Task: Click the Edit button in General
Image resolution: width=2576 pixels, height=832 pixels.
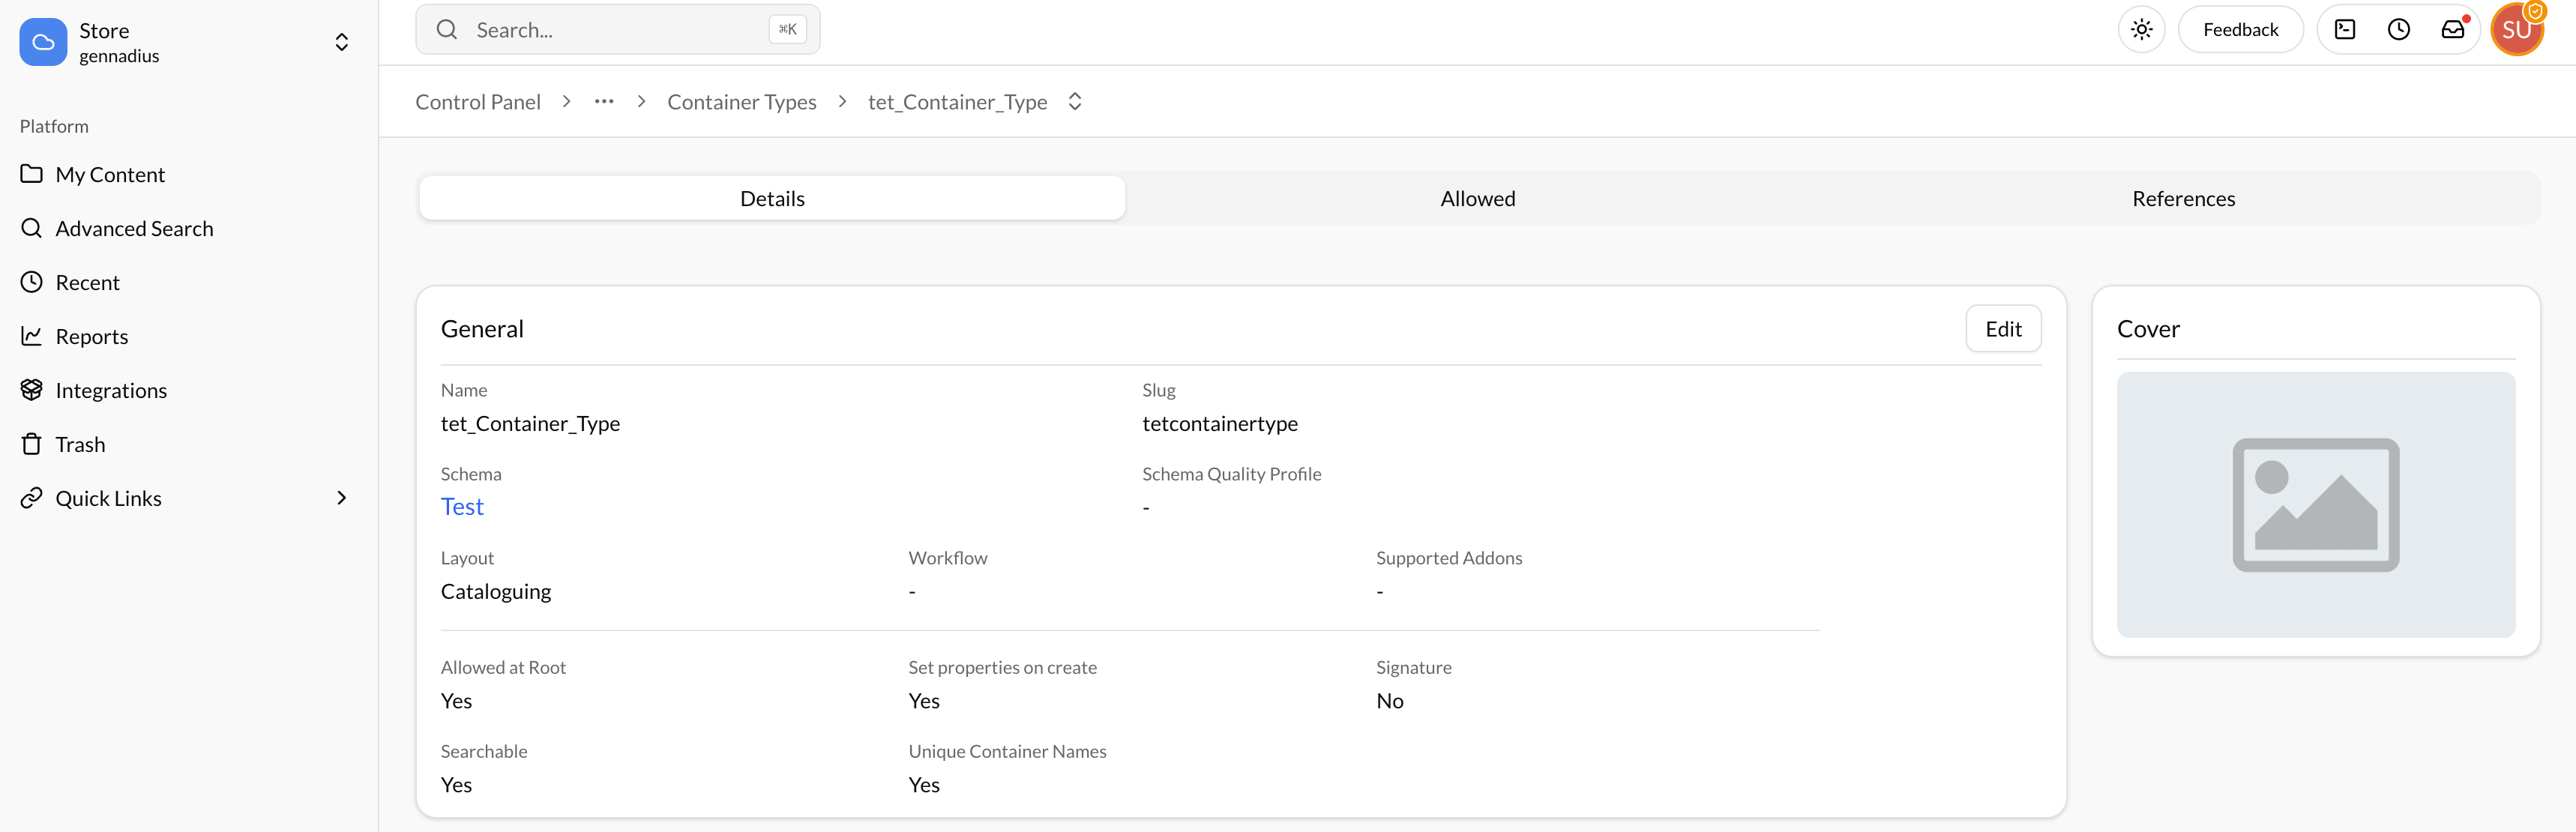Action: coord(2002,329)
